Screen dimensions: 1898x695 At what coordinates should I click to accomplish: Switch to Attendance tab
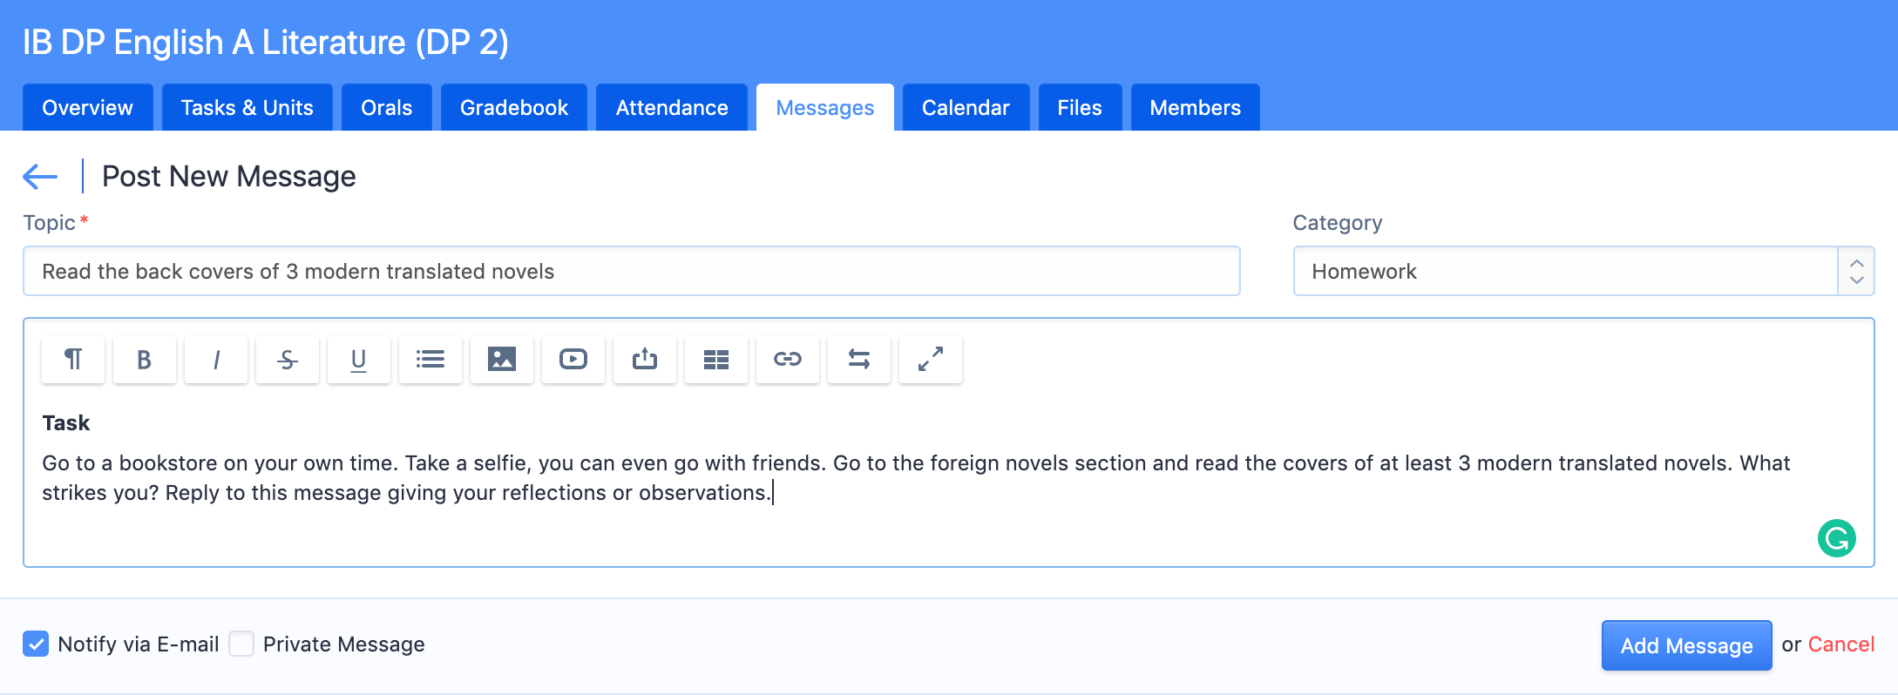coord(672,107)
